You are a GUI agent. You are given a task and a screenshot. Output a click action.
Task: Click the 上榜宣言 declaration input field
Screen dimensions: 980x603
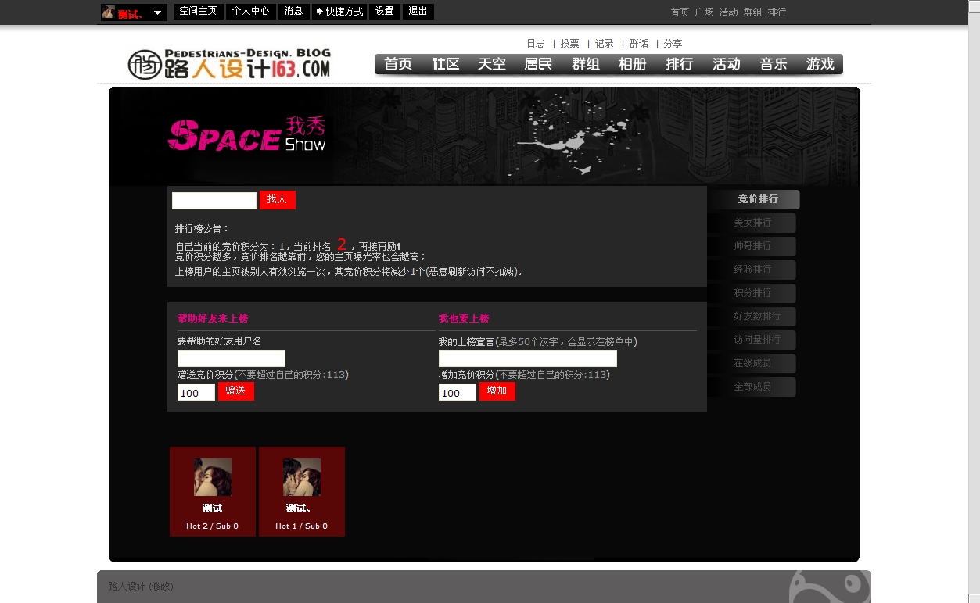[x=528, y=359]
